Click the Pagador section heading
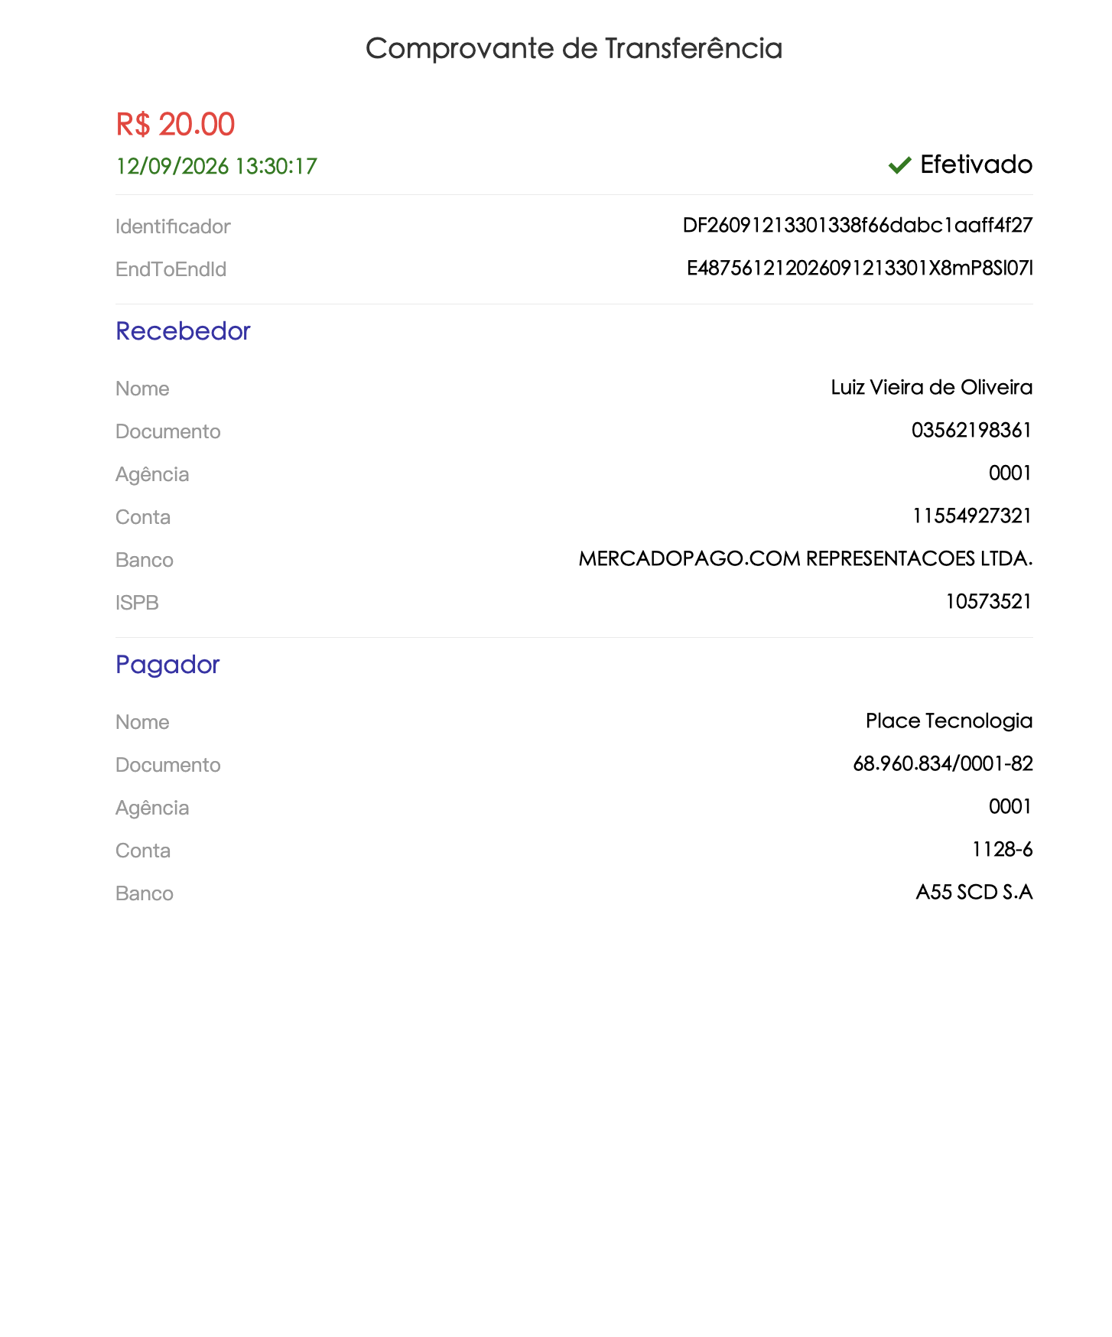This screenshot has height=1337, width=1112. (167, 665)
